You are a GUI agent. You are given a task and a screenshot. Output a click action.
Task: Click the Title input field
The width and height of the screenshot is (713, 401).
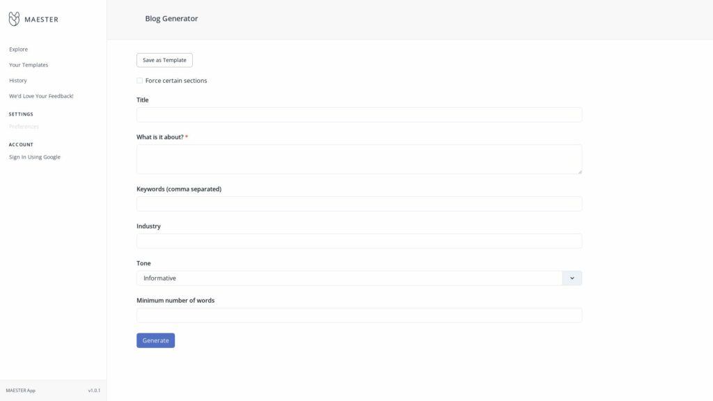click(x=359, y=114)
